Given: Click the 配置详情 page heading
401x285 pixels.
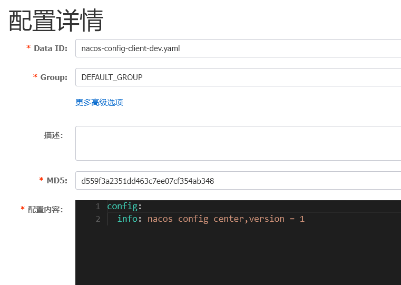Looking at the screenshot, I should (56, 21).
